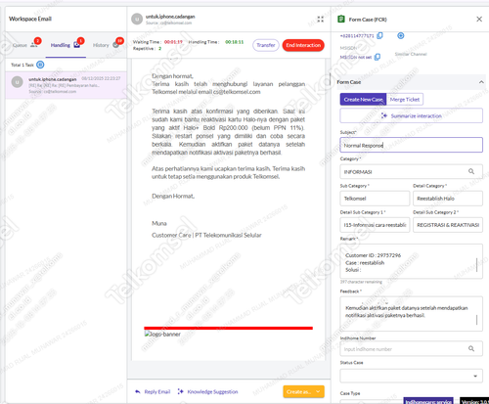The width and height of the screenshot is (489, 404).
Task: Click the blue plus icon beside the number
Action: click(x=401, y=35)
